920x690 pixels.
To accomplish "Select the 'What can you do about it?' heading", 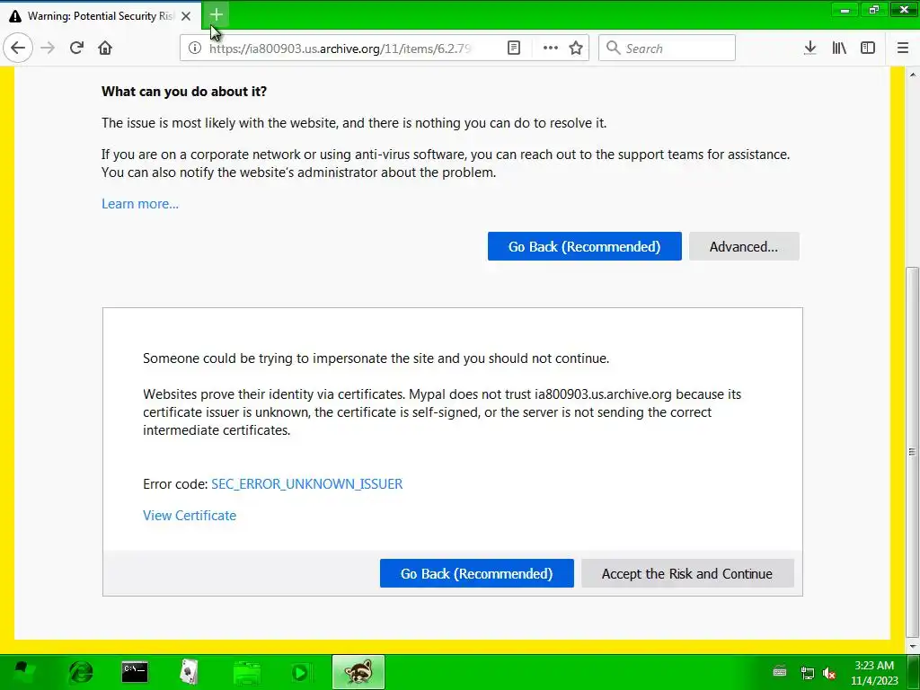I will pos(184,92).
